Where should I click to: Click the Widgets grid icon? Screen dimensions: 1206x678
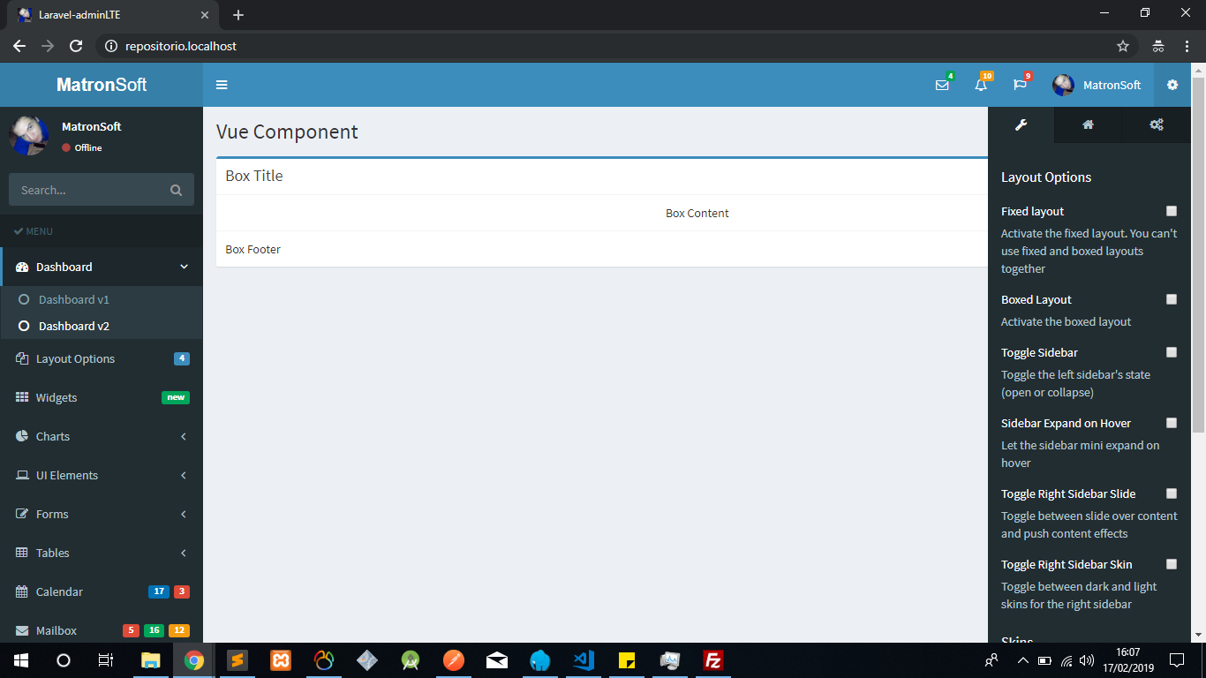(22, 397)
